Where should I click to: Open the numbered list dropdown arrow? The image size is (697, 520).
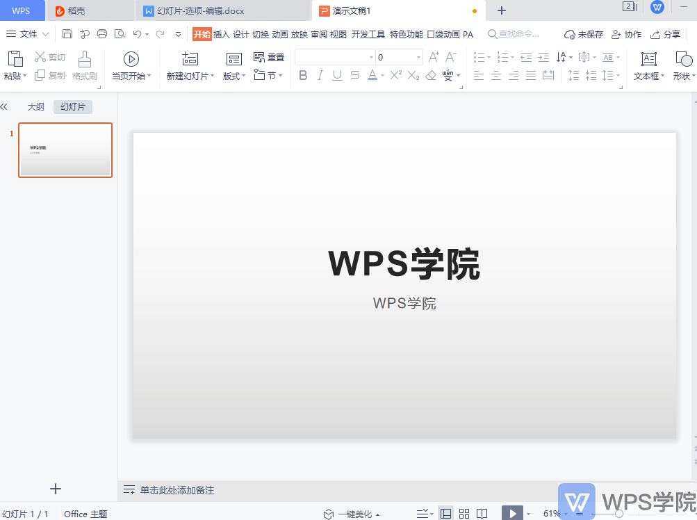[x=513, y=58]
